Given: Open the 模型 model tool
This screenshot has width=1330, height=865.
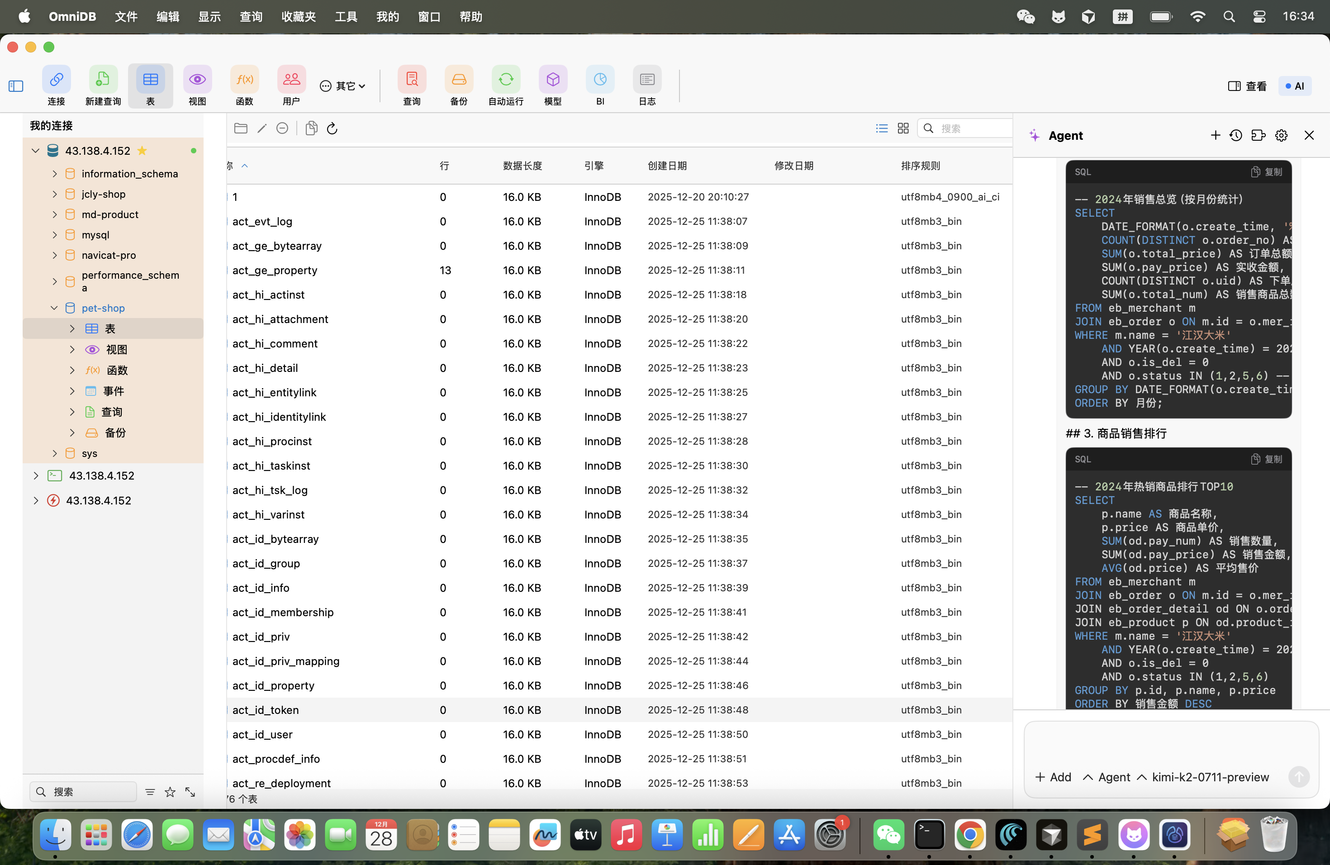Looking at the screenshot, I should pyautogui.click(x=552, y=80).
